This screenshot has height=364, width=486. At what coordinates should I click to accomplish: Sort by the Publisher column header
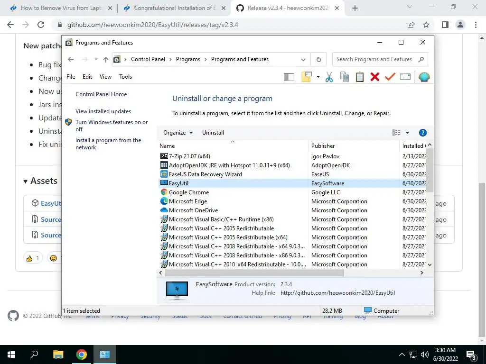pos(354,146)
